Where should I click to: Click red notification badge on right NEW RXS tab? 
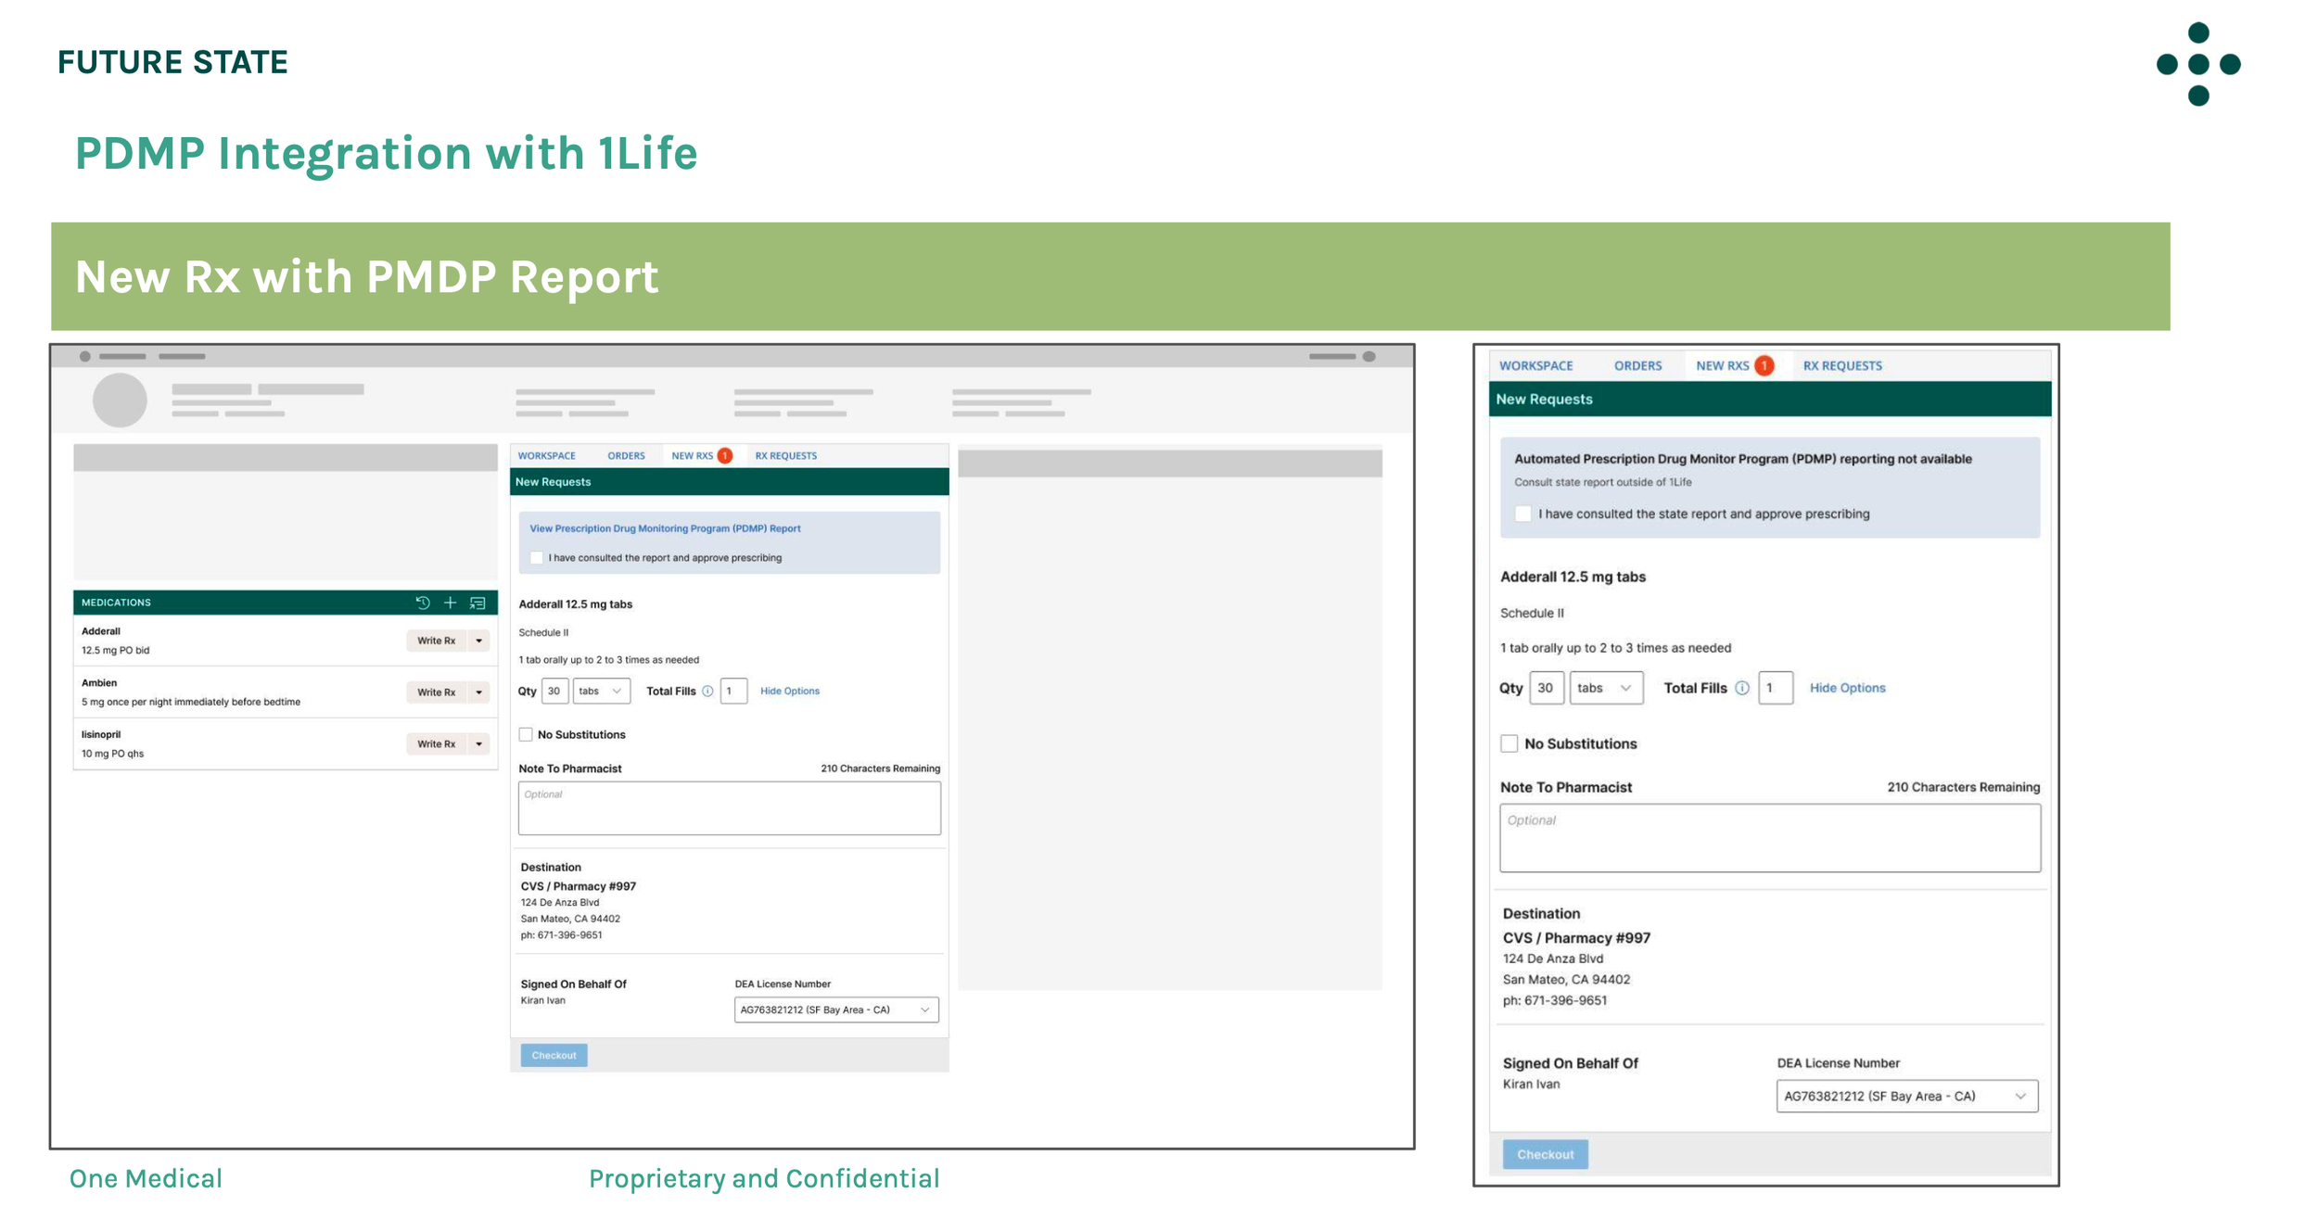pos(1764,365)
